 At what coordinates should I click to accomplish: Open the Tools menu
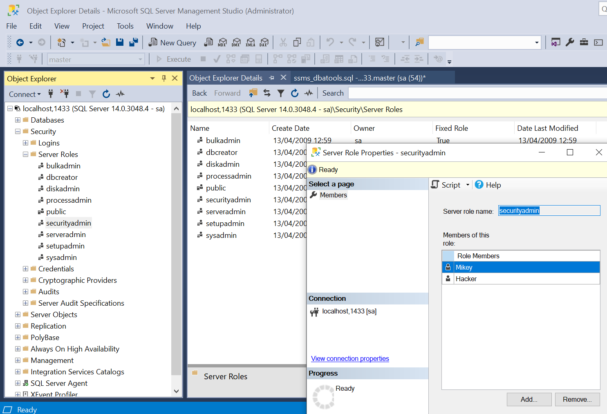click(125, 26)
